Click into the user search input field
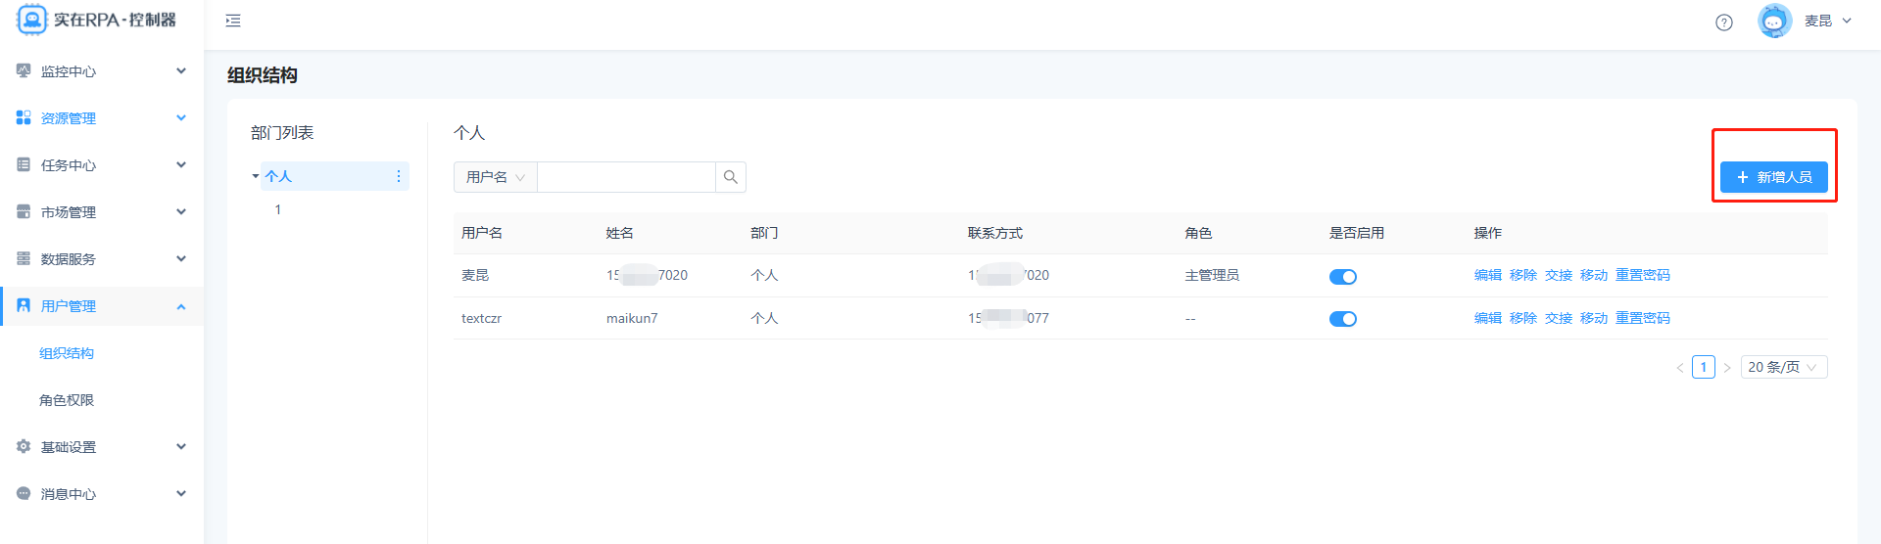The width and height of the screenshot is (1881, 544). pyautogui.click(x=626, y=177)
